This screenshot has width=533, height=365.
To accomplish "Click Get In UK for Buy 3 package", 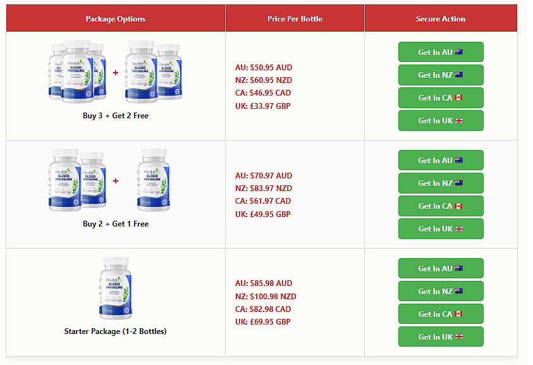I will (x=441, y=120).
